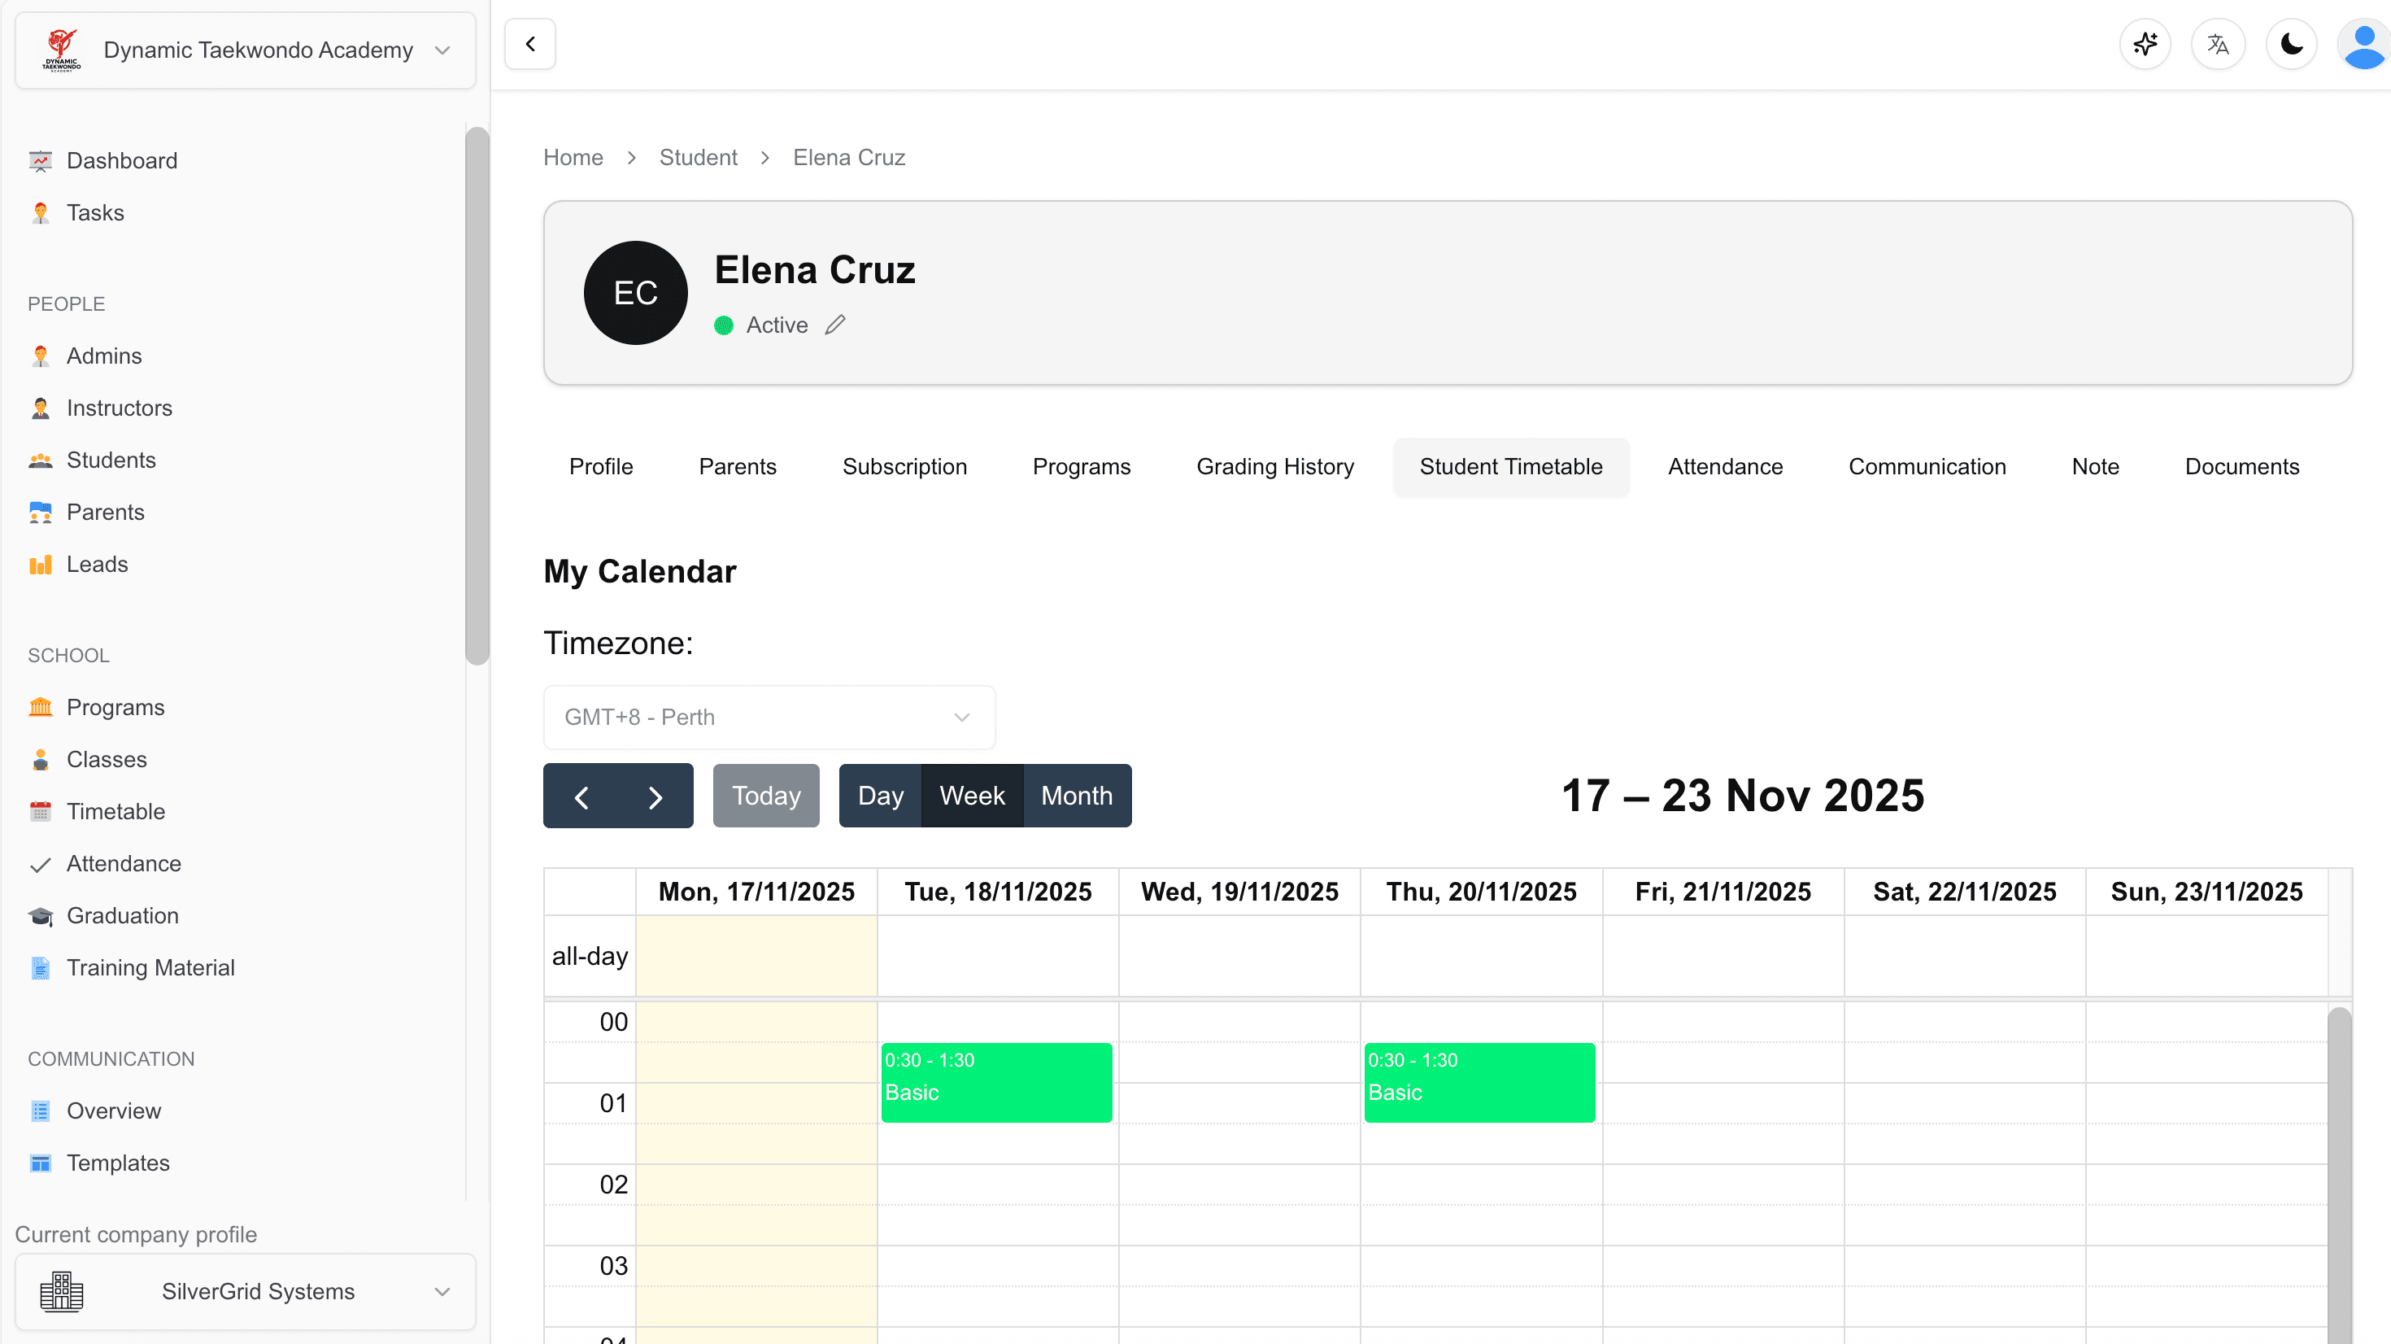Click the Sun, 23/11/2025 column header
The image size is (2391, 1344).
point(2206,892)
